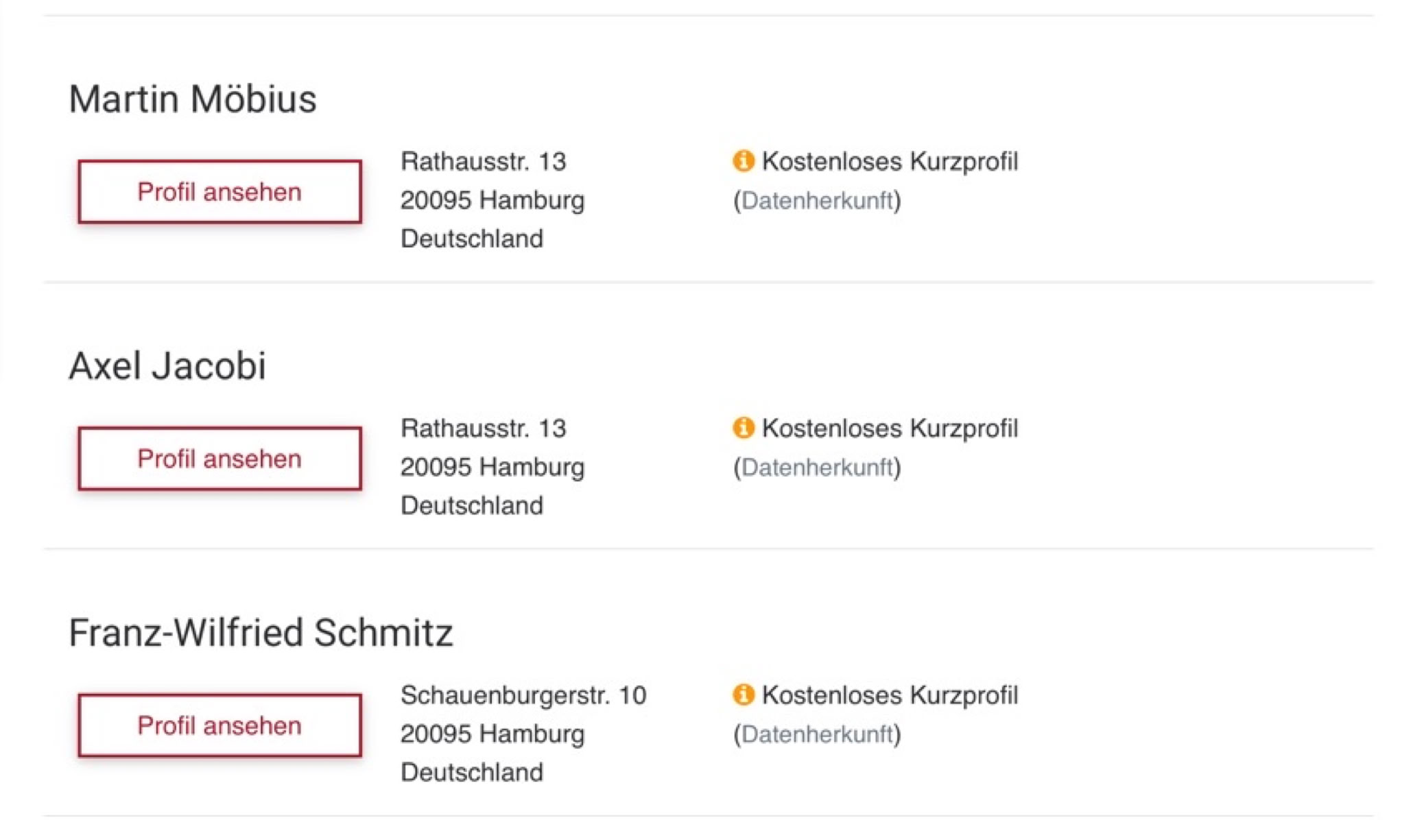Select Kostenloses Kurzprofil text in Axel Jacobi entry
Image resolution: width=1424 pixels, height=820 pixels.
pos(890,429)
